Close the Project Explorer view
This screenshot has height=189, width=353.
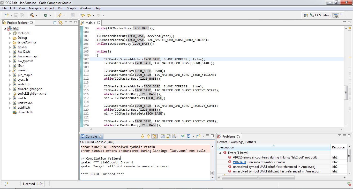tap(32, 22)
